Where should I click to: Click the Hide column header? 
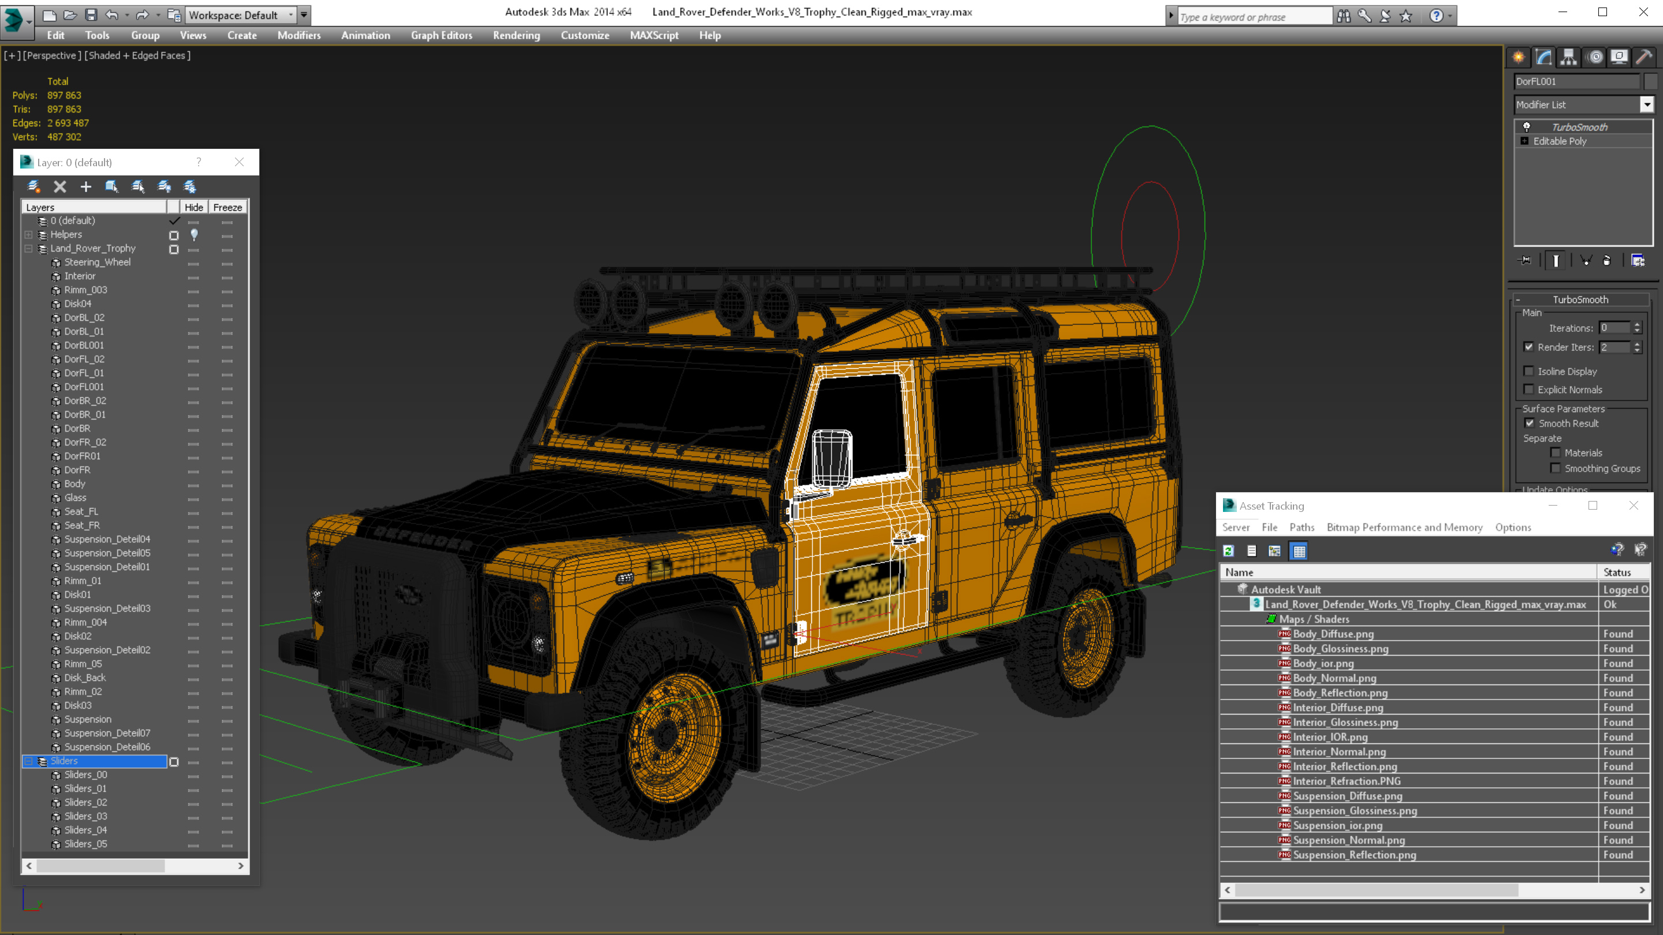[193, 207]
